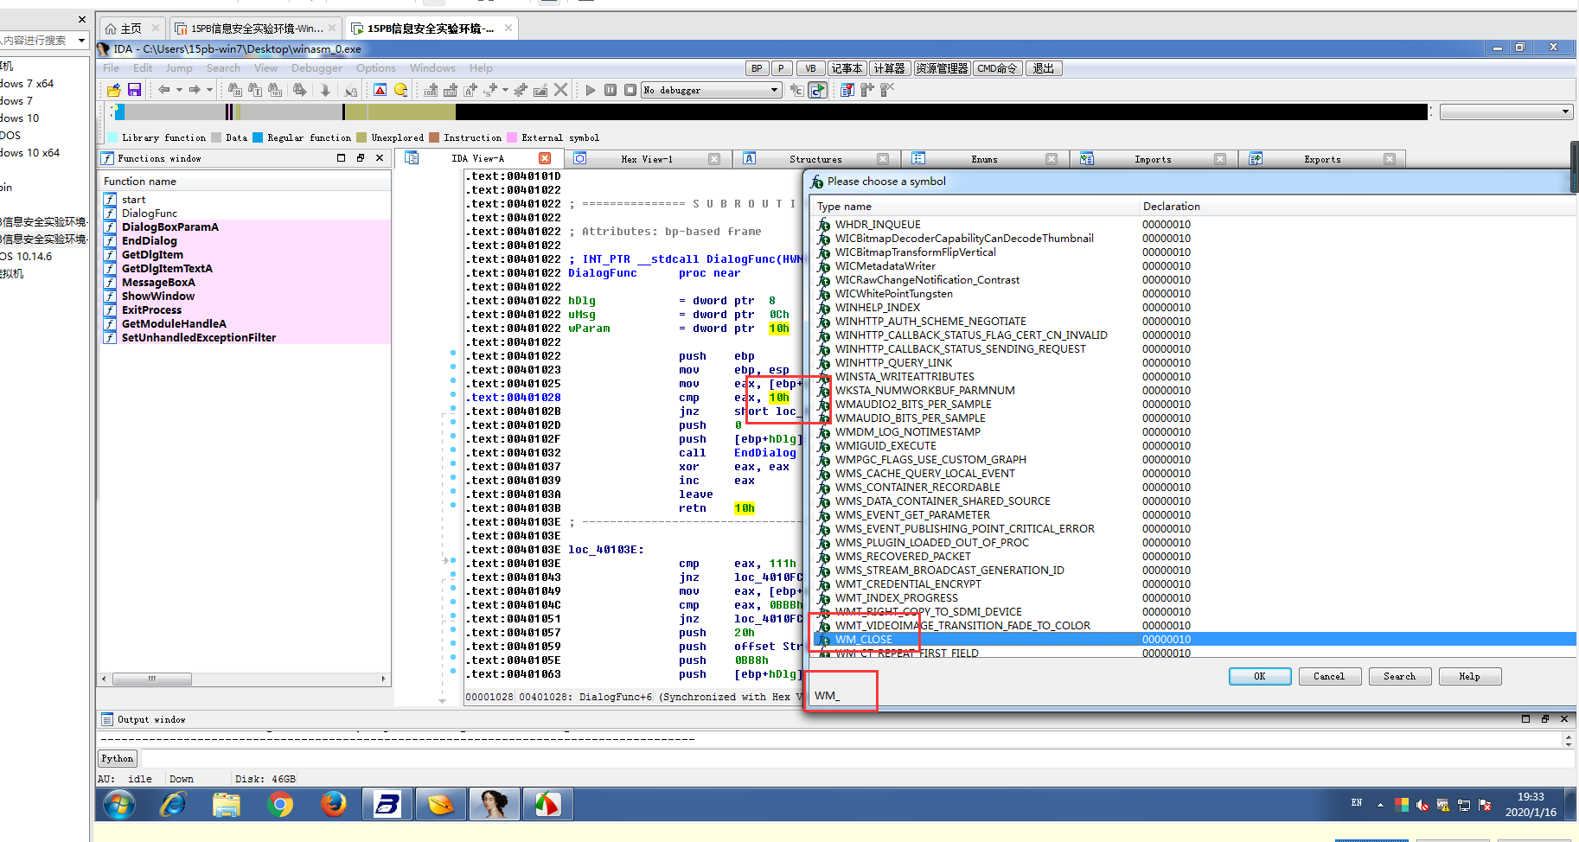The image size is (1579, 842).
Task: Jump back with the left arrow icon
Action: coord(163,90)
